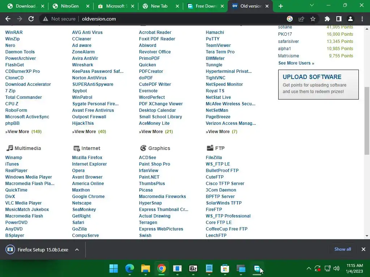Click See More Users link
Image resolution: width=370 pixels, height=277 pixels.
click(x=296, y=63)
